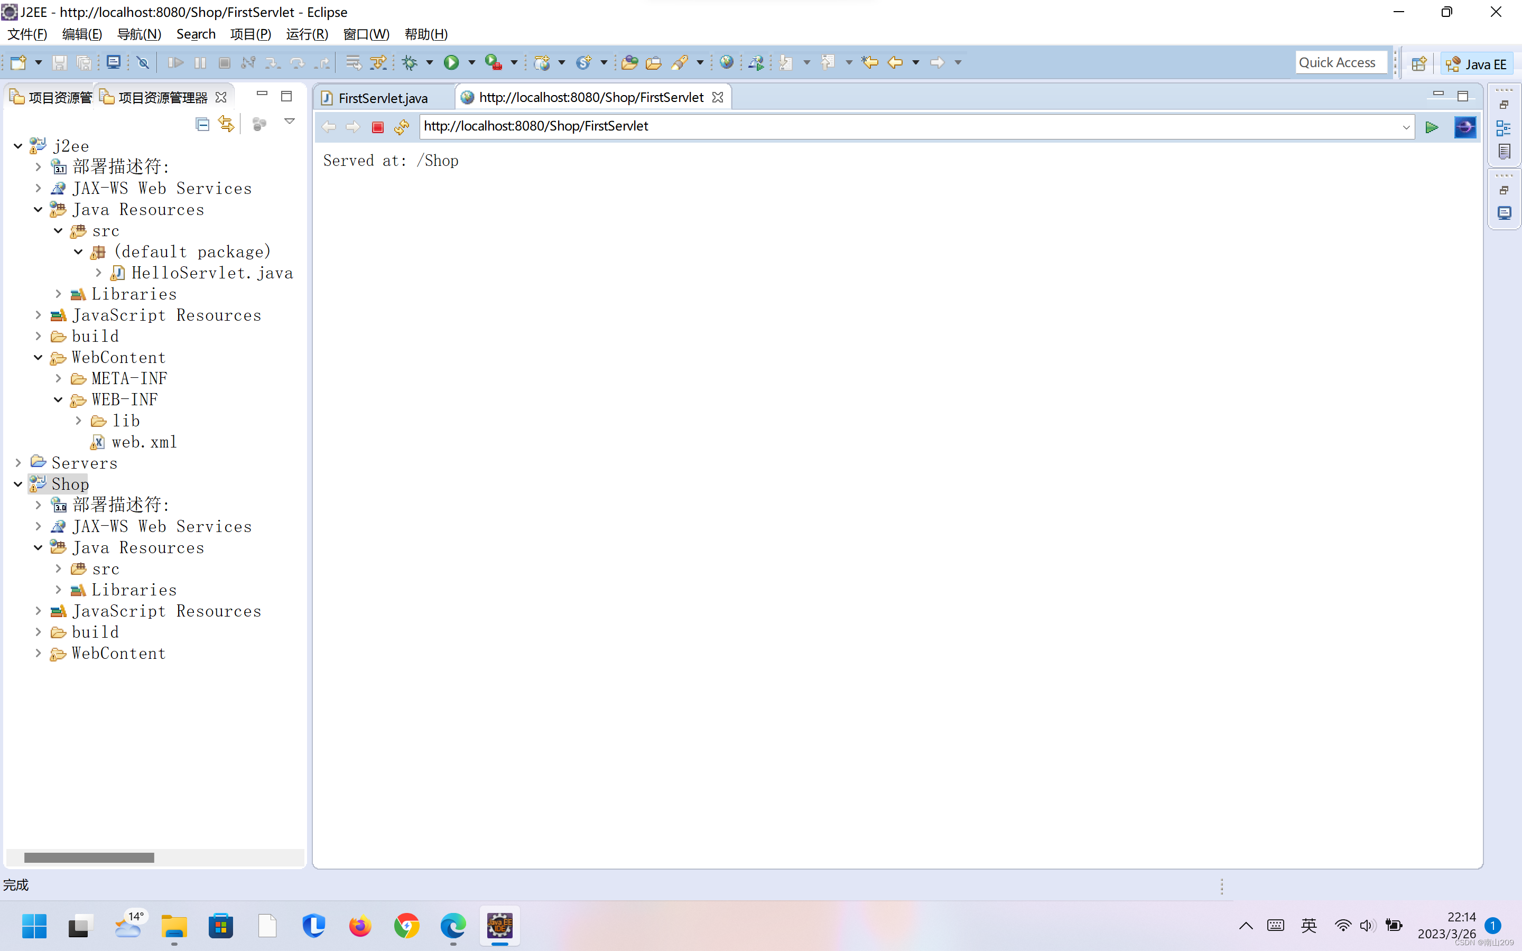The width and height of the screenshot is (1522, 951).
Task: Open the 运行(R) menu
Action: [307, 34]
